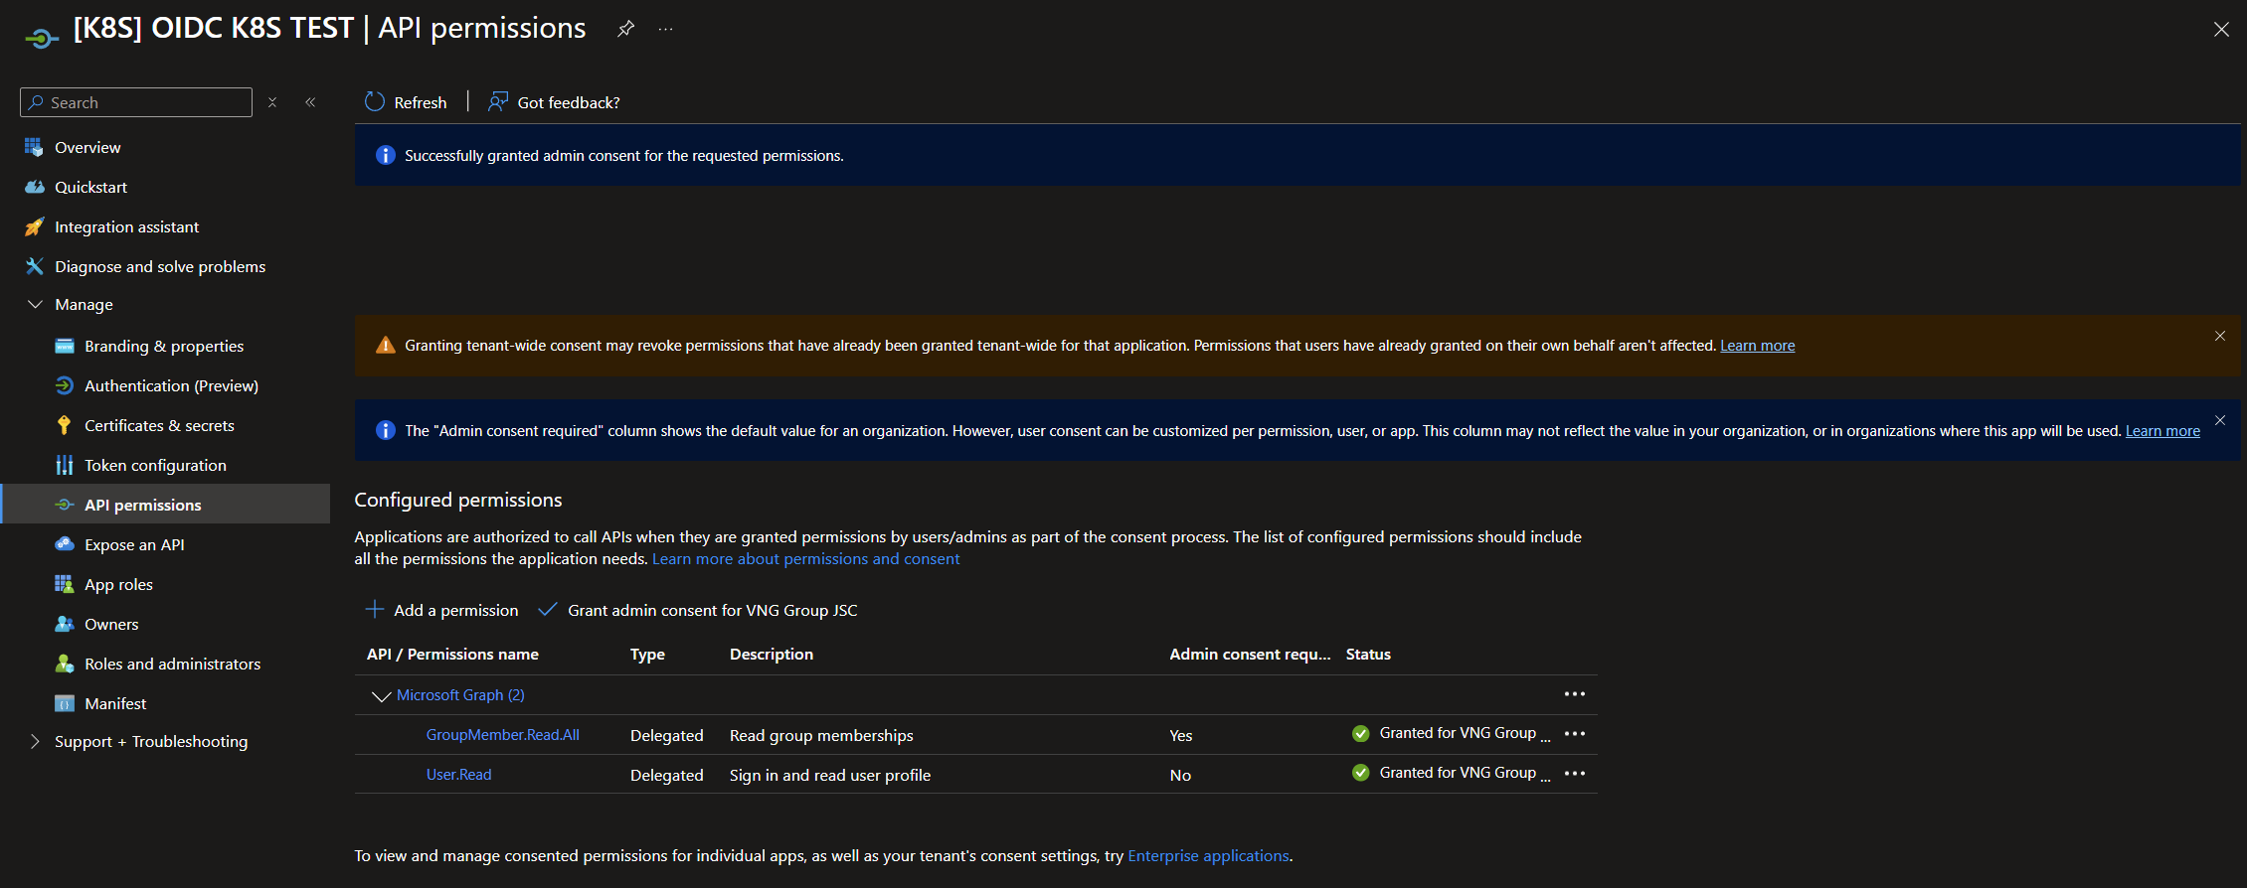Click Learn more in Admin consent info banner
The width and height of the screenshot is (2247, 888).
[x=2162, y=430]
